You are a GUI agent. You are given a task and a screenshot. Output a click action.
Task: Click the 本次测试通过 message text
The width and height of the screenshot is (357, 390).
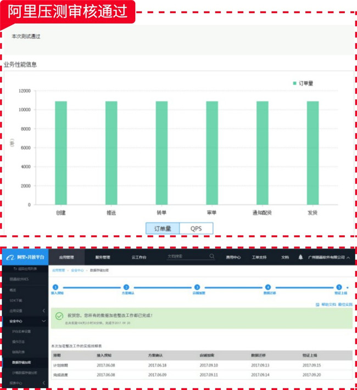coord(26,36)
